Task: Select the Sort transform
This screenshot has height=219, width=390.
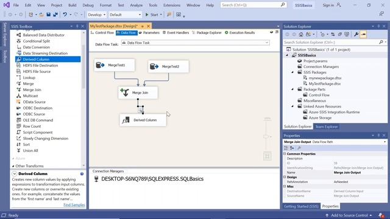Action: 26,145
